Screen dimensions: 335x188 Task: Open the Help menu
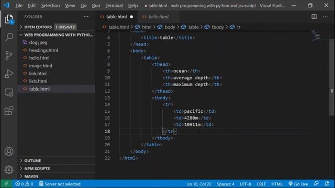[133, 6]
